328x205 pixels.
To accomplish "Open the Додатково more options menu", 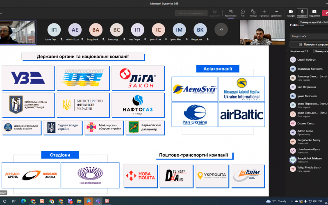I will tap(276, 13).
